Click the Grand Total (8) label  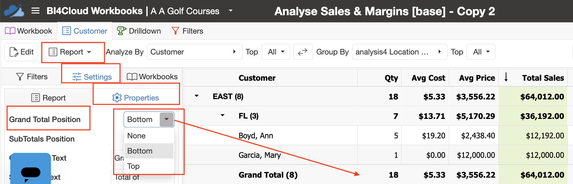click(x=268, y=175)
